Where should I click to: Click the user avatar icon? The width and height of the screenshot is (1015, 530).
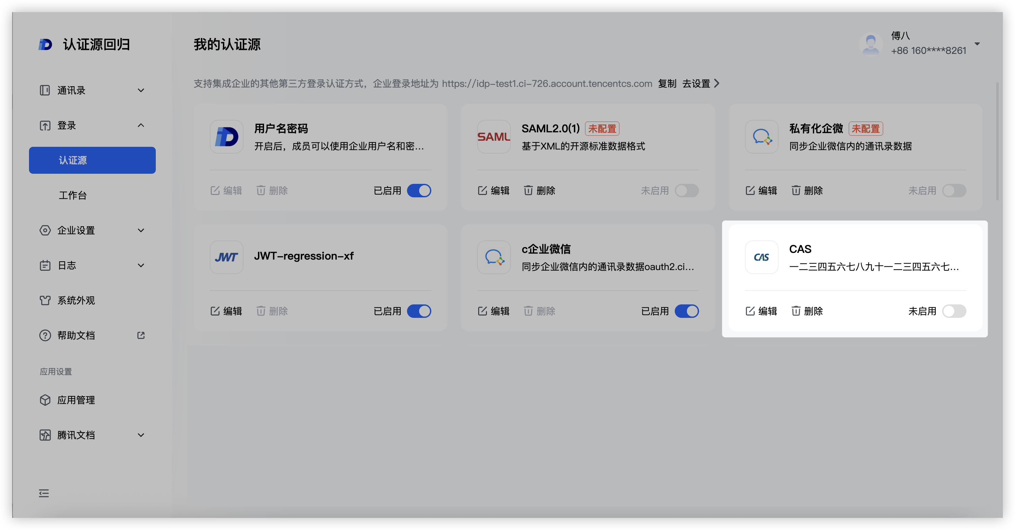point(871,44)
